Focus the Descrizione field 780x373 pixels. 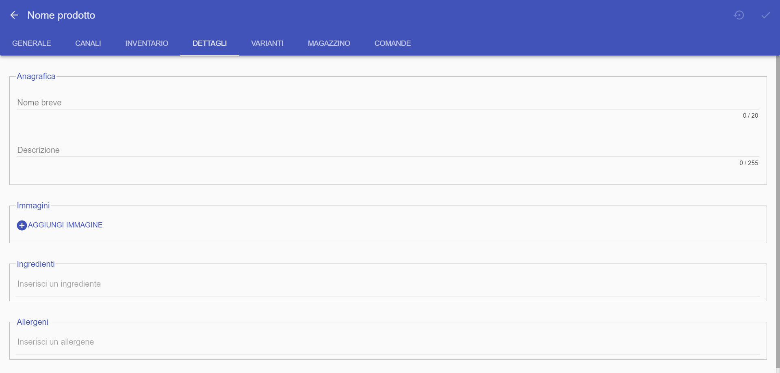coord(388,150)
